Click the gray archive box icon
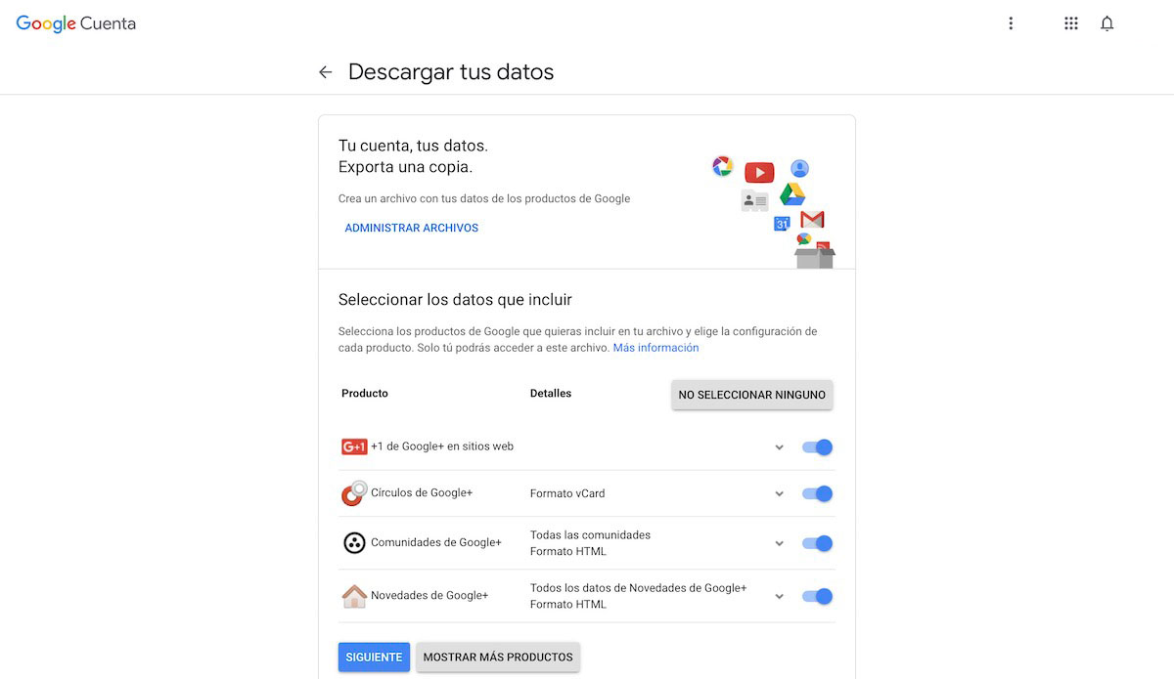Viewport: 1174px width, 679px height. (815, 256)
